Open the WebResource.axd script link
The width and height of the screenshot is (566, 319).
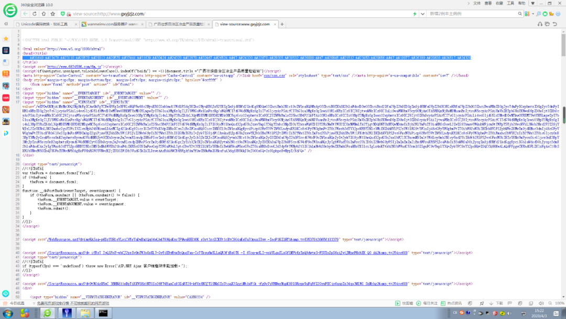coord(193,240)
